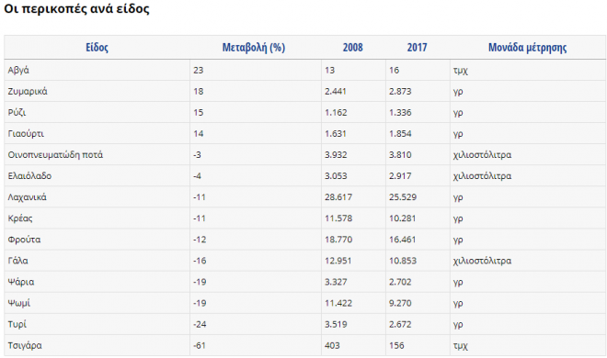Click the 'Τυρί' row label

point(17,324)
